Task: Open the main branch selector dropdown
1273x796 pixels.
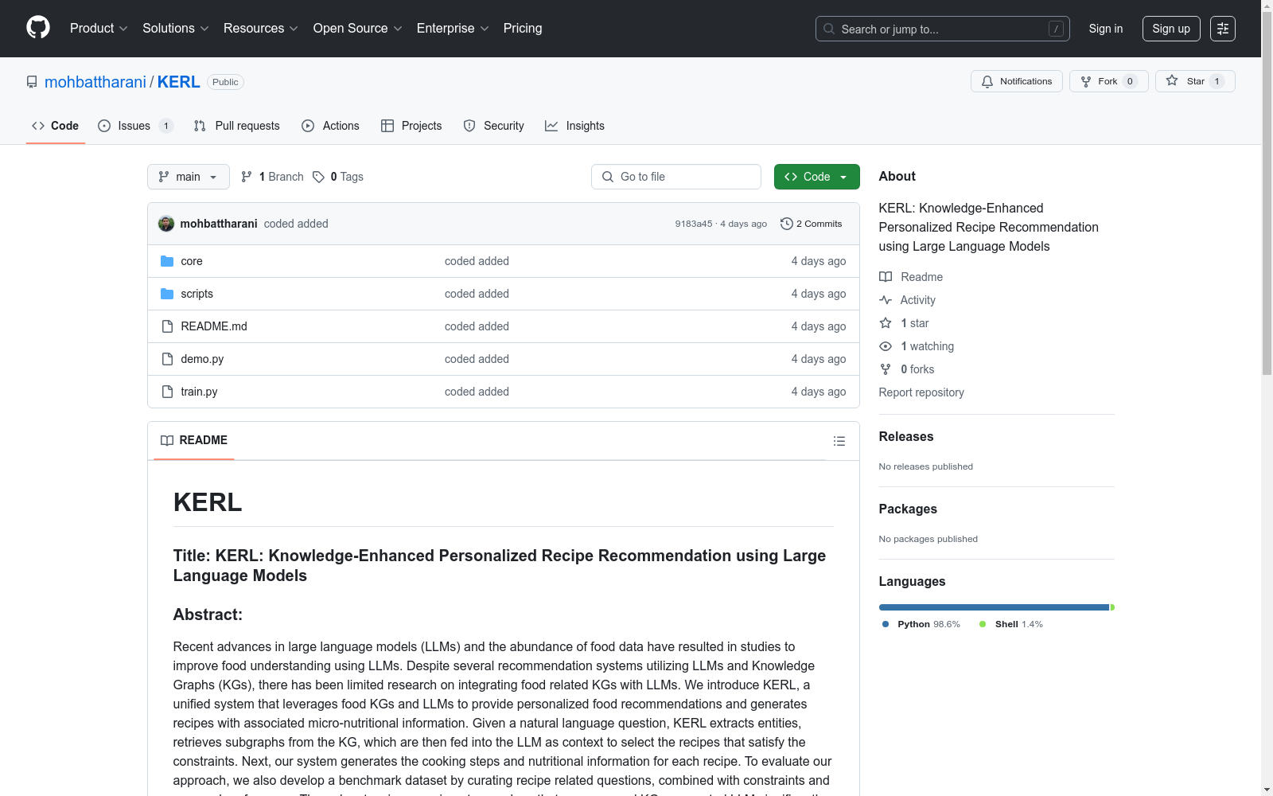Action: tap(189, 177)
